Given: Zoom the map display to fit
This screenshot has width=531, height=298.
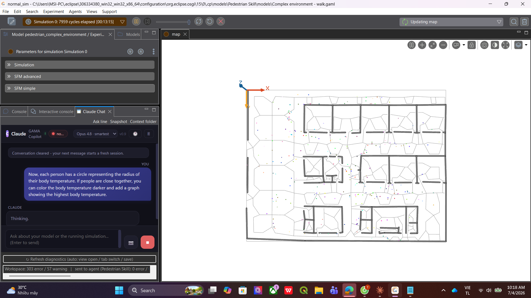Looking at the screenshot, I should point(432,45).
